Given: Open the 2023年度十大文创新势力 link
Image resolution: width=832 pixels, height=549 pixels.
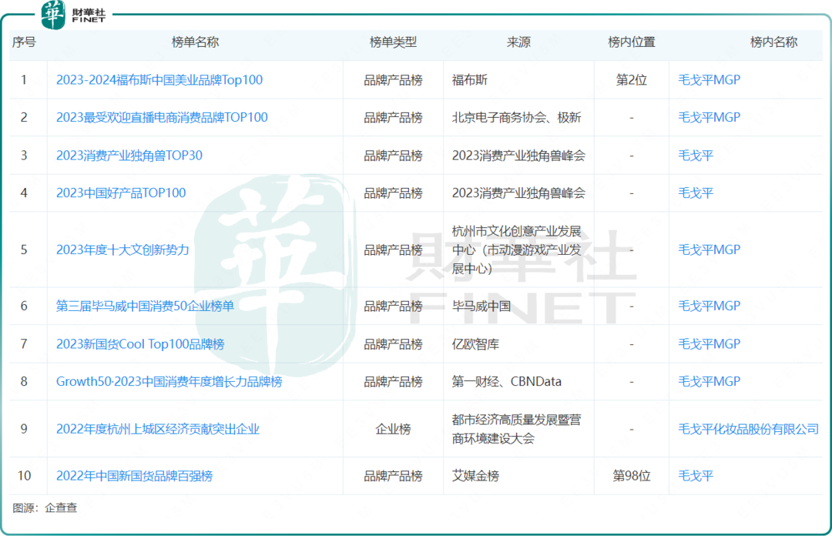Looking at the screenshot, I should (x=122, y=250).
